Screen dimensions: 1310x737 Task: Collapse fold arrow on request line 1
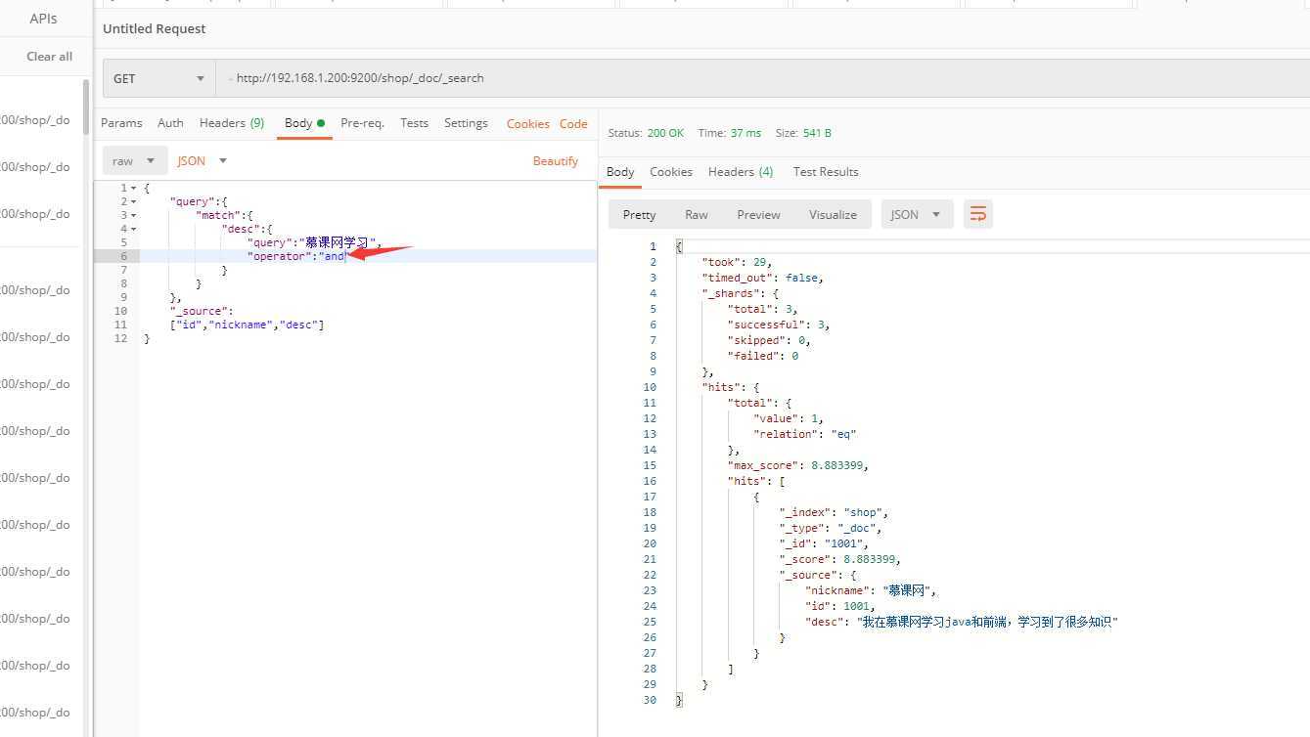(x=134, y=188)
